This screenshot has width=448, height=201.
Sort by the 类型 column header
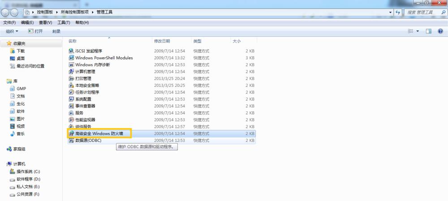(211, 41)
